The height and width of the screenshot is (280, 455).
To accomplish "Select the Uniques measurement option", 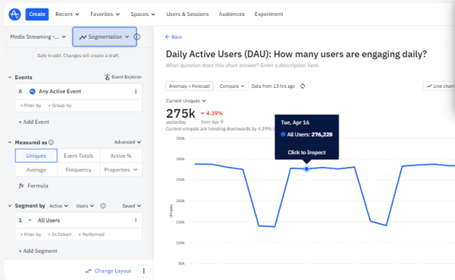I will 36,156.
